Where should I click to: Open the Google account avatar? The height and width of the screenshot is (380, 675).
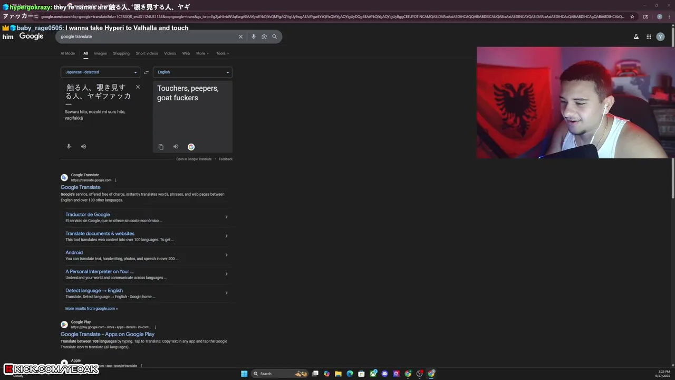click(x=660, y=36)
